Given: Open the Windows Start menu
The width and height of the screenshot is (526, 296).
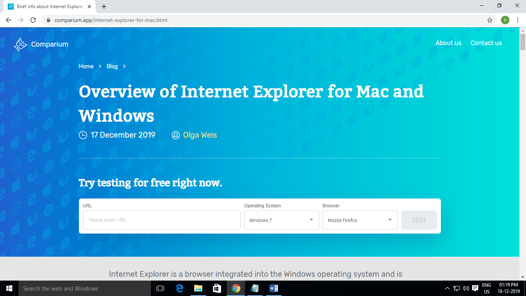Looking at the screenshot, I should pos(9,288).
